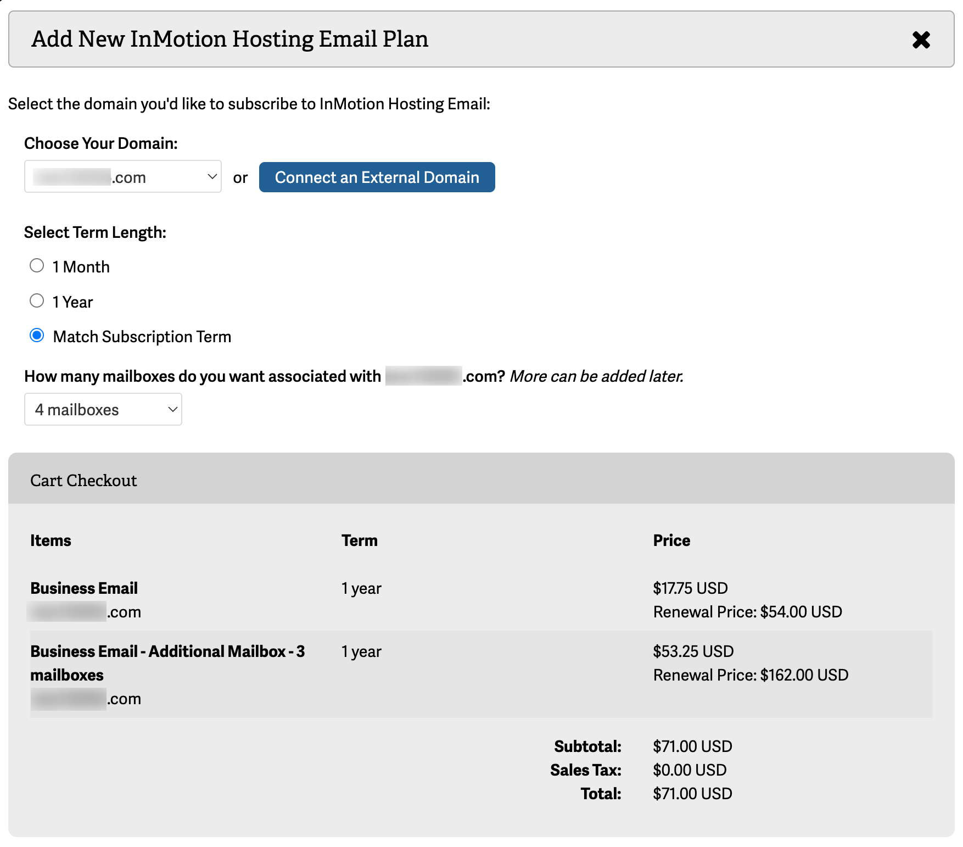Select the 1 Month term option

point(37,266)
